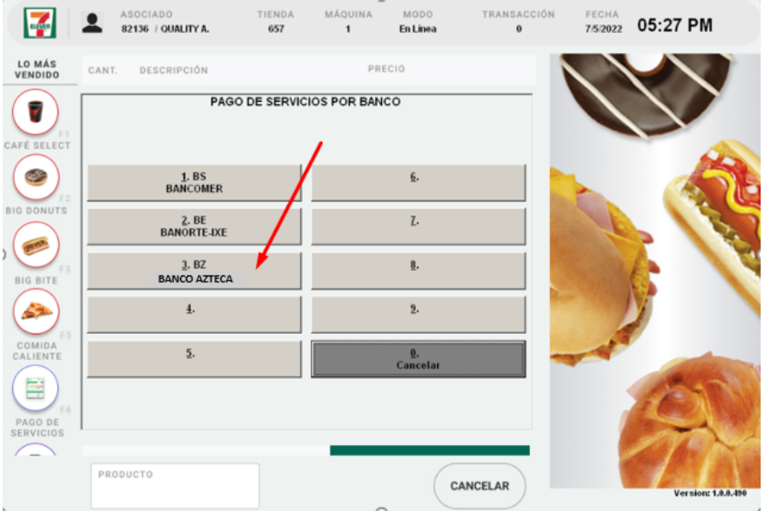Click the empty option 6 button
Screen dimensions: 765x511
click(x=418, y=182)
